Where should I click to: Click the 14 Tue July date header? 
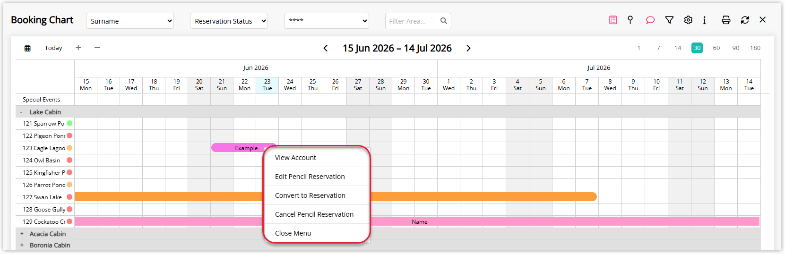(749, 85)
